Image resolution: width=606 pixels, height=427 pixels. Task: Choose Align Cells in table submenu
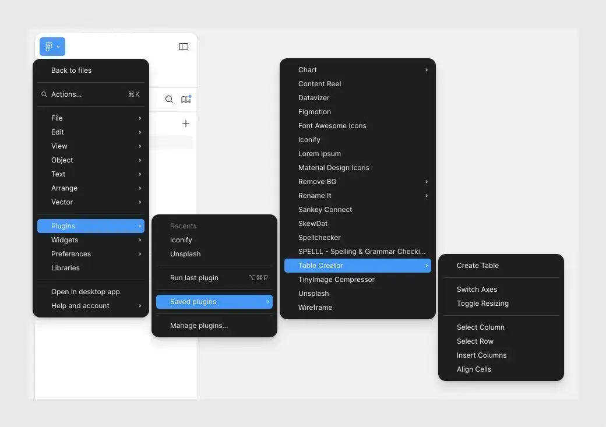pos(474,369)
